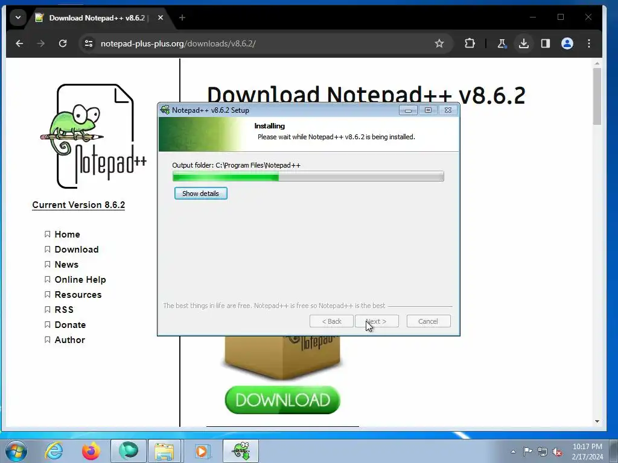The height and width of the screenshot is (463, 618).
Task: Open the Windows Start menu orb
Action: [16, 451]
